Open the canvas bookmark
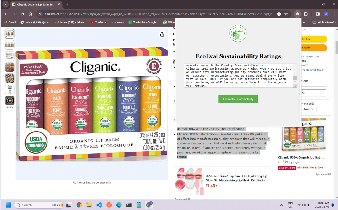 (117, 22)
